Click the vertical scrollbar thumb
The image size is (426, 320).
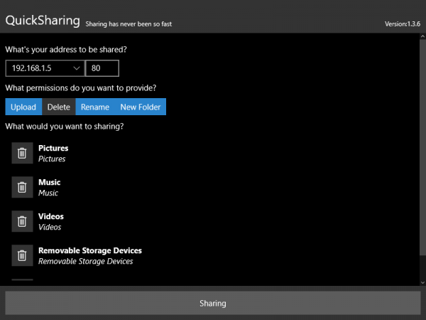pyautogui.click(x=422, y=147)
